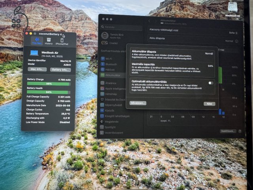
Task: Click Full Charge Capacity value 5 301 mAh
Action: point(64,97)
